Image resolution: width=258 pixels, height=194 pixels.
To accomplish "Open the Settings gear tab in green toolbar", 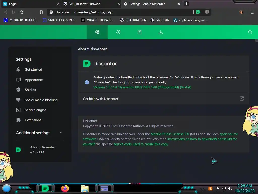I will point(97,32).
